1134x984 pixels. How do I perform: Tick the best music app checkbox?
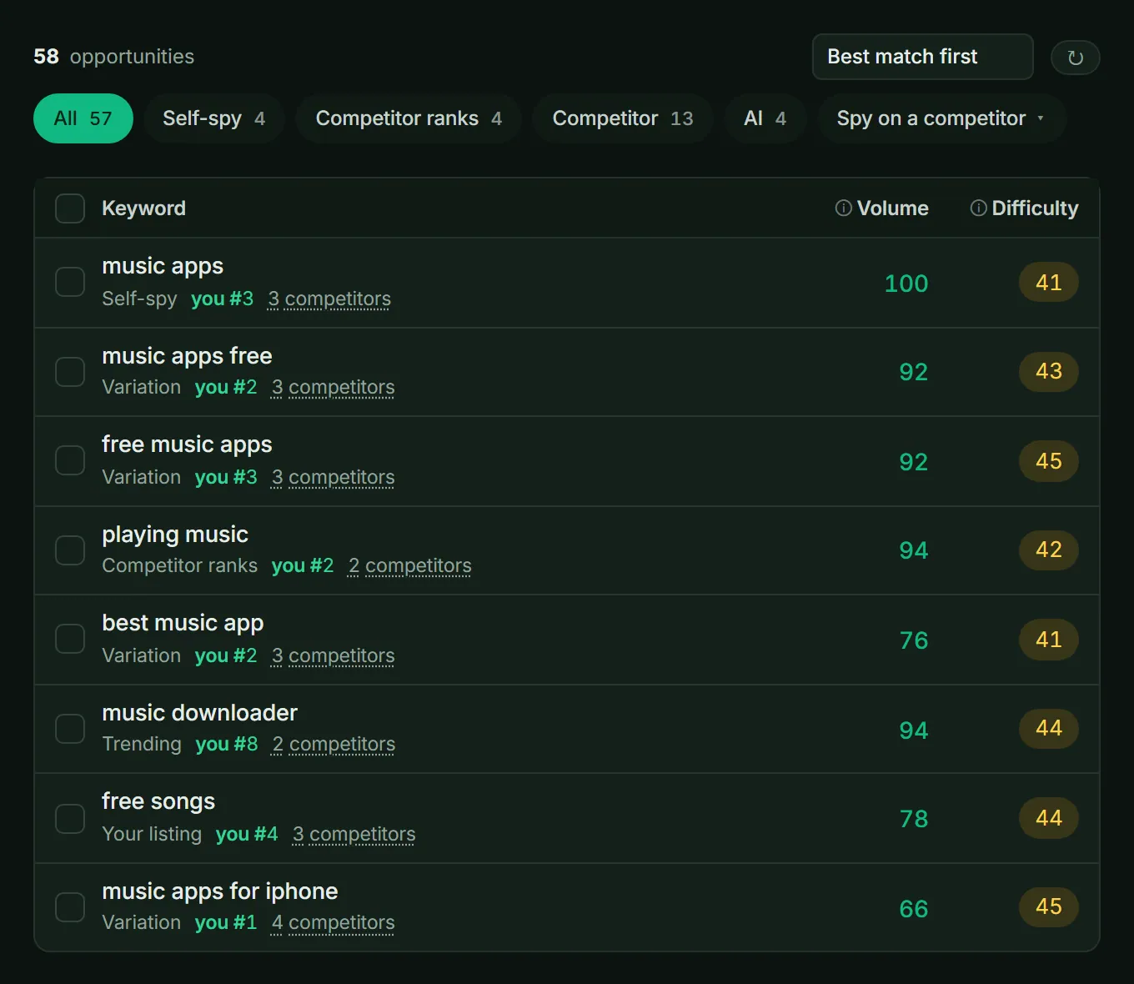pyautogui.click(x=70, y=639)
